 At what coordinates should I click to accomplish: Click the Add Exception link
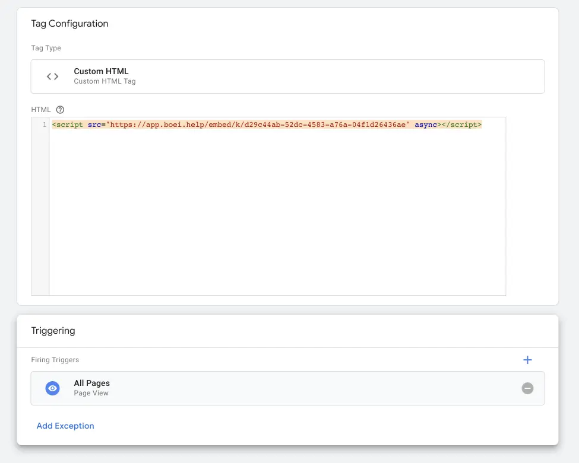click(65, 426)
